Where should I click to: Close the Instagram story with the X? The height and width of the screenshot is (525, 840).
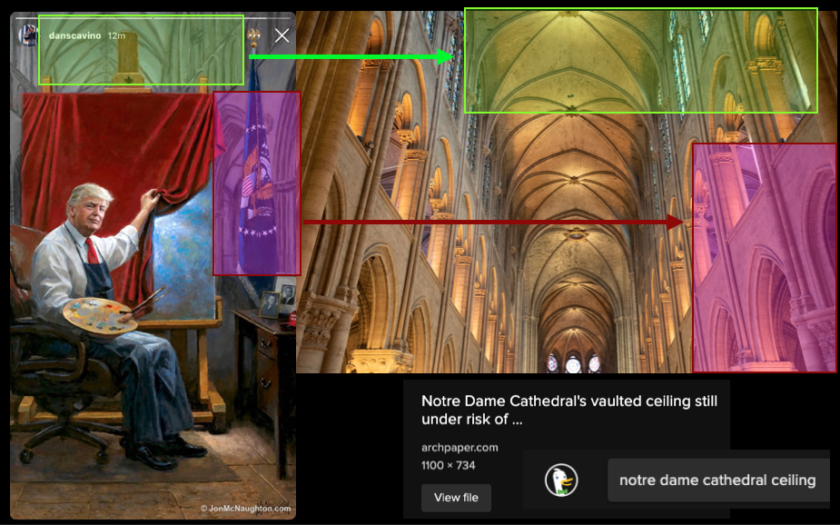pos(282,36)
